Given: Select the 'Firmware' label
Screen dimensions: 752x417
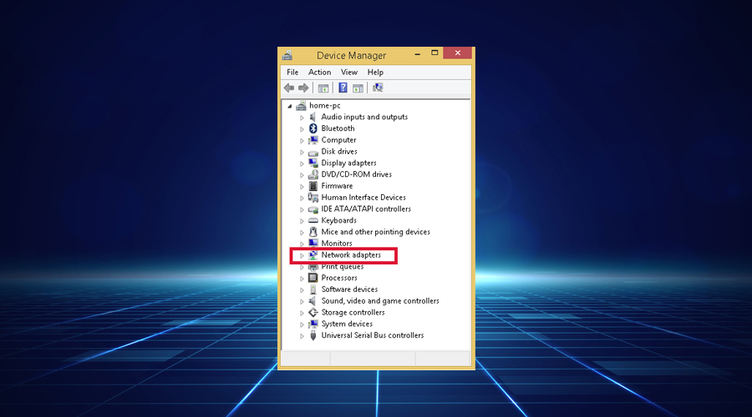Looking at the screenshot, I should point(337,186).
